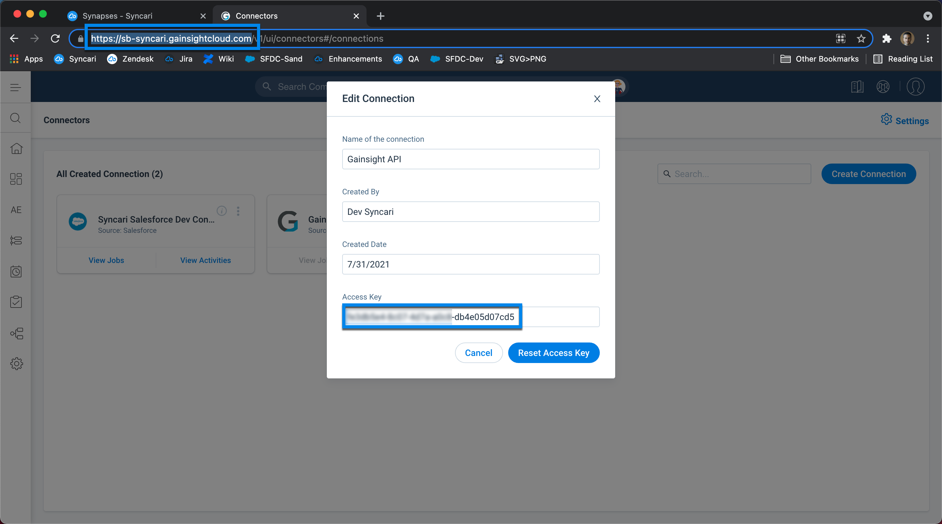Open Connectors Settings
Screen dimensions: 942x524
coord(905,120)
